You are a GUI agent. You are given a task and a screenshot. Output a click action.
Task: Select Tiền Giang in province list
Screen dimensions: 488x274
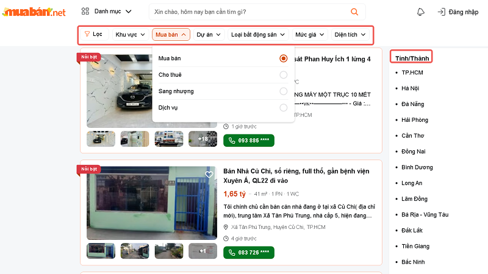(415, 247)
